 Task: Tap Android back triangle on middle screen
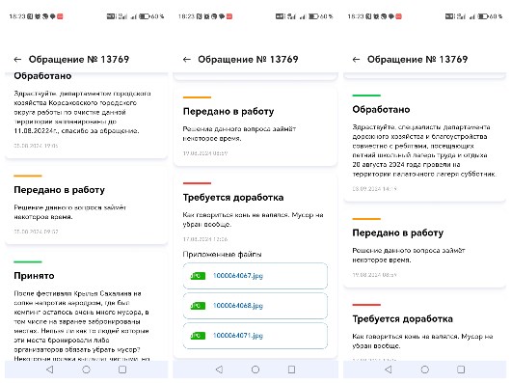click(x=219, y=369)
